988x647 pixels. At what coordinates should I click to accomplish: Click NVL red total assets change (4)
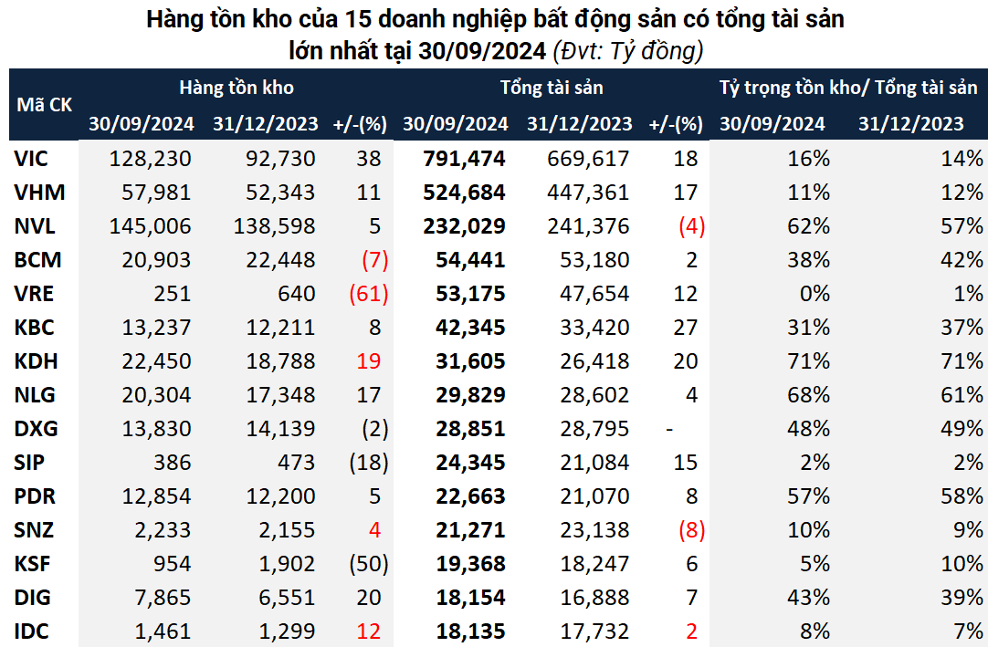point(691,225)
